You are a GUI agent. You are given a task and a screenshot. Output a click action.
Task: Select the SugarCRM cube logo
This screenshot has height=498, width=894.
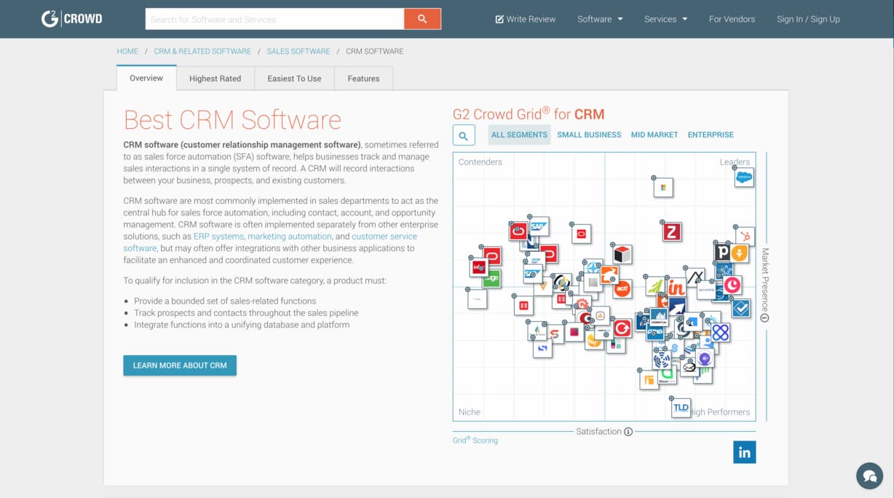click(622, 254)
